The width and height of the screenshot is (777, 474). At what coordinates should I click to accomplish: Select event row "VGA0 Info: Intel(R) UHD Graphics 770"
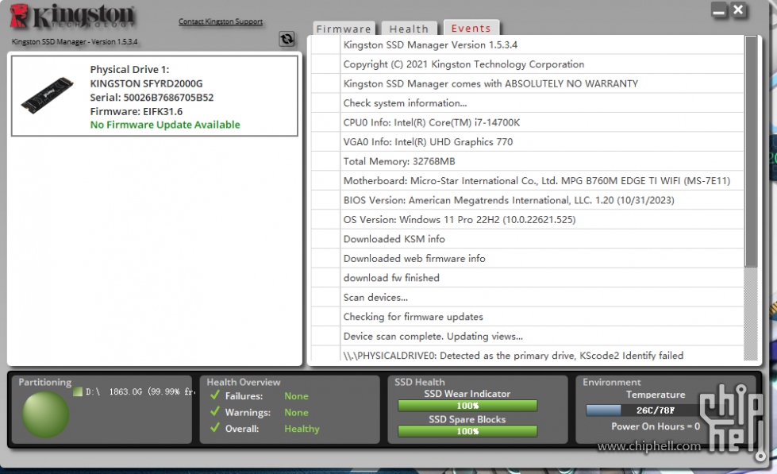point(528,142)
